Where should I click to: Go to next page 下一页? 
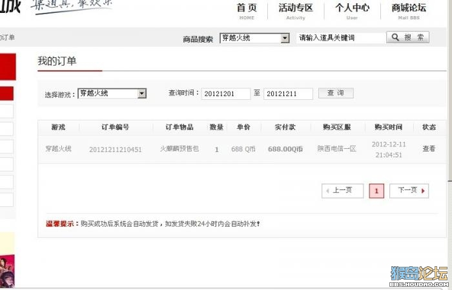(x=409, y=191)
